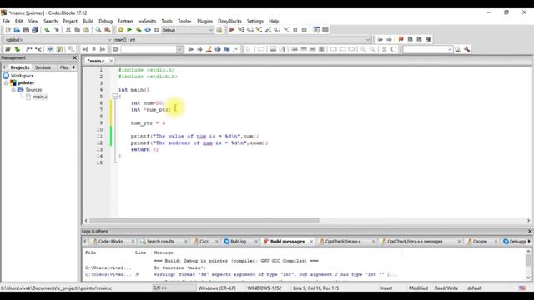
Task: Open the Build menu
Action: [88, 21]
